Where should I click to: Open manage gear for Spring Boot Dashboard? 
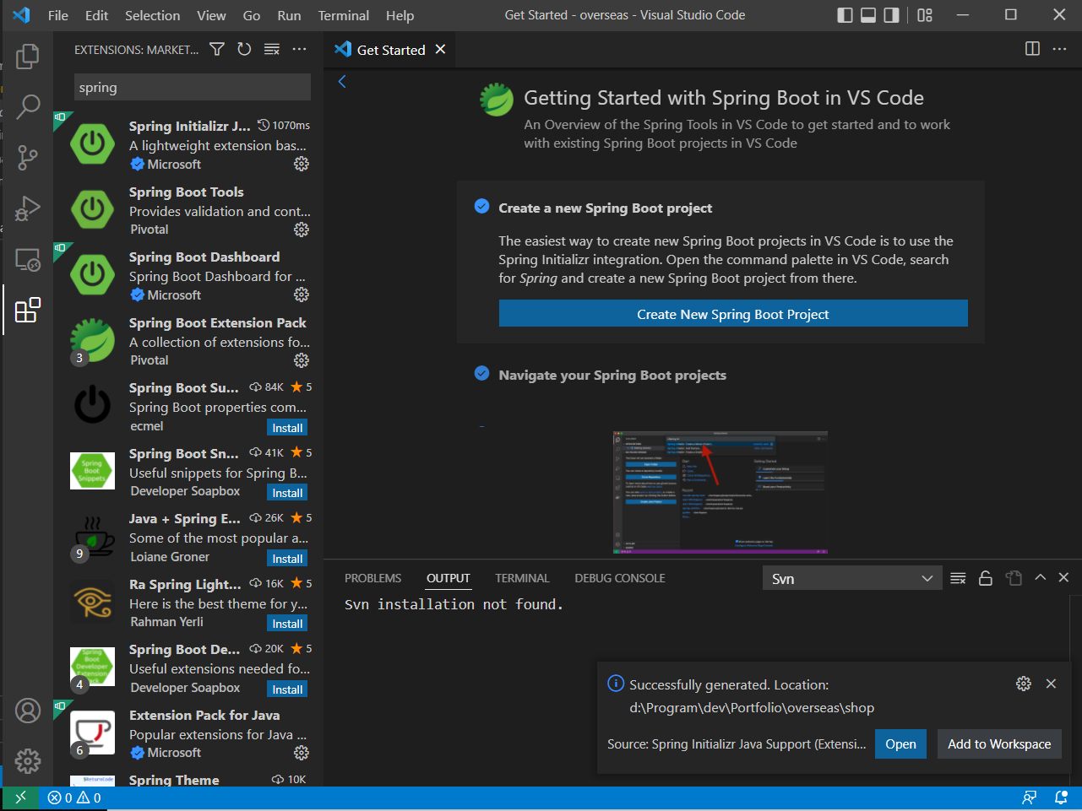[x=302, y=295]
